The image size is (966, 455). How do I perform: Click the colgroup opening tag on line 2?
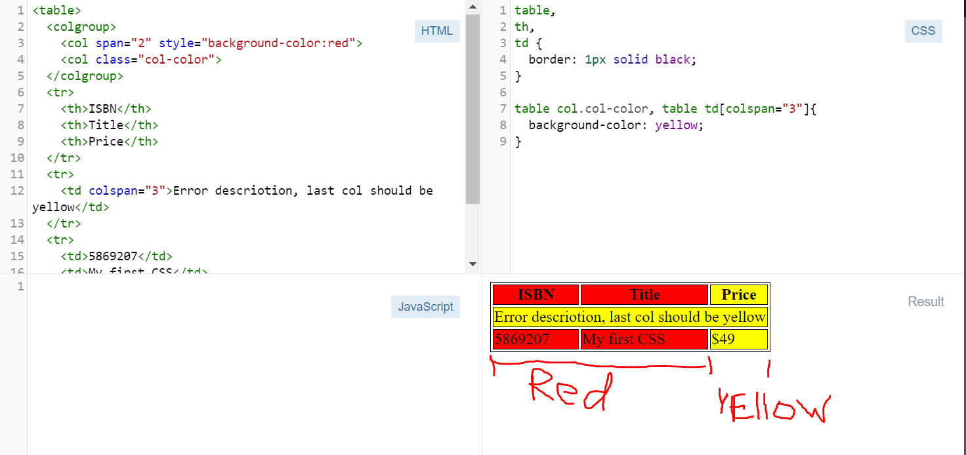coord(83,26)
